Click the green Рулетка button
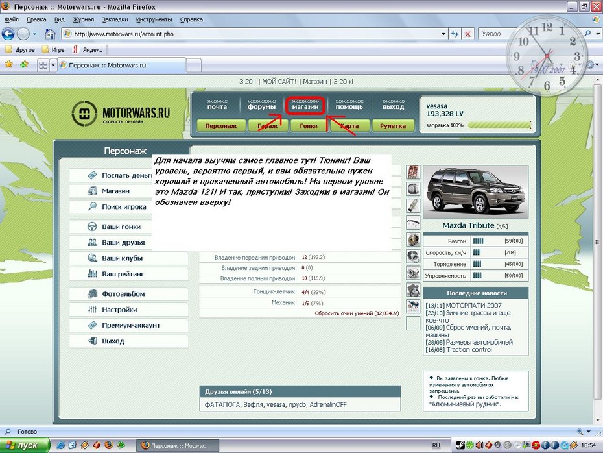Image resolution: width=603 pixels, height=453 pixels. tap(393, 126)
